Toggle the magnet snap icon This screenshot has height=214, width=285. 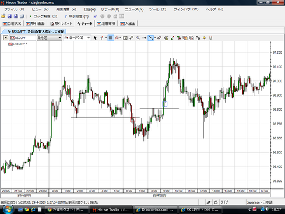point(210,38)
